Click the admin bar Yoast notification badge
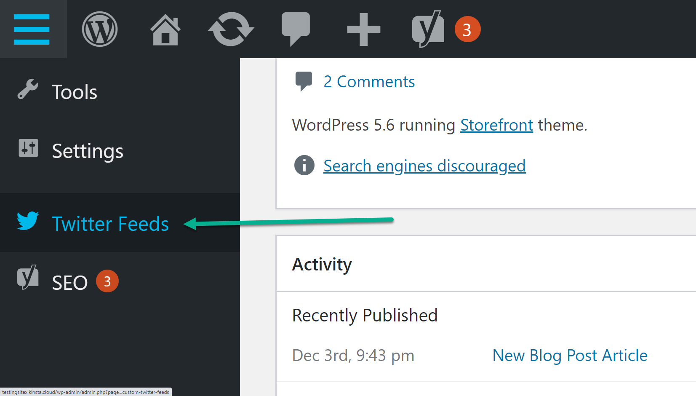Screen dimensions: 696x396 467,29
